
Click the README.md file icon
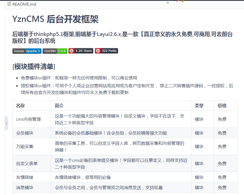[x=9, y=4]
